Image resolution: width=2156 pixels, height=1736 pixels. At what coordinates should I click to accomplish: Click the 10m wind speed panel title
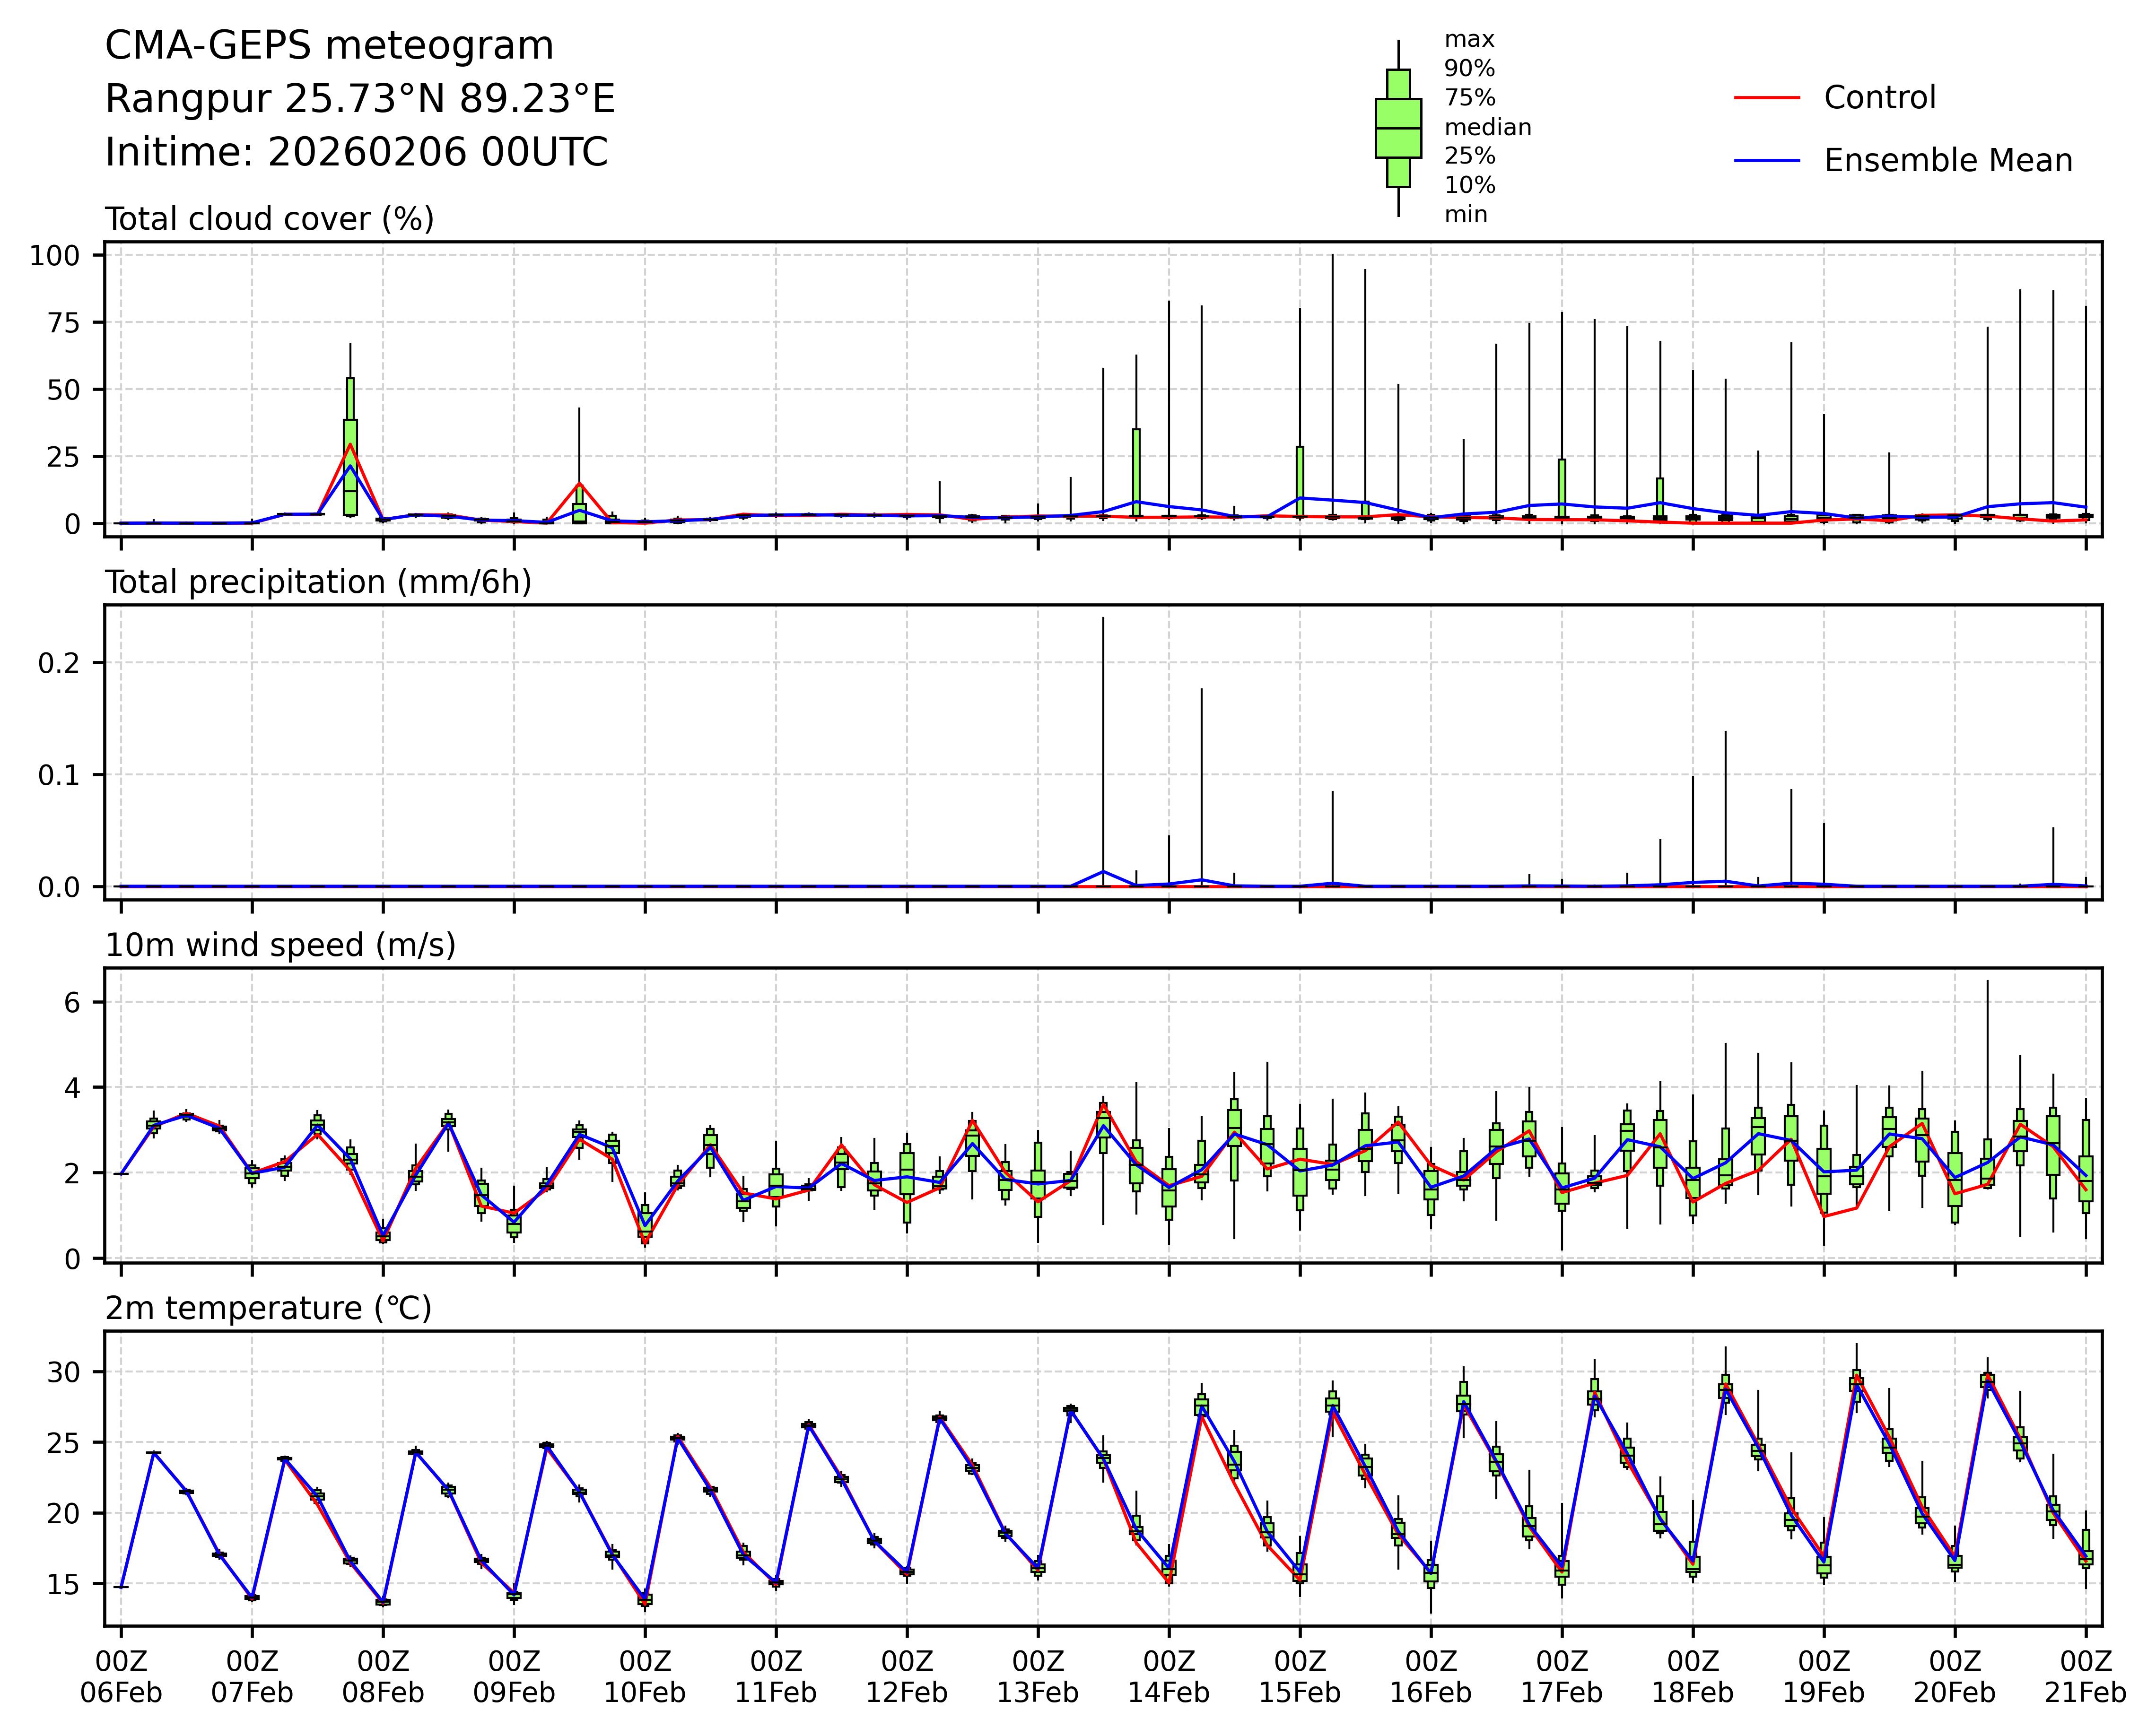pyautogui.click(x=280, y=945)
